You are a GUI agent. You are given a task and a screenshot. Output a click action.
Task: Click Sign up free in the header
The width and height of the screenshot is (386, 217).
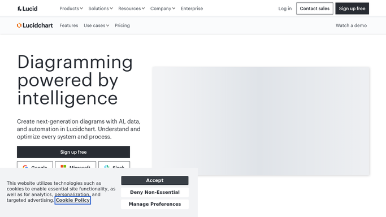click(x=352, y=8)
